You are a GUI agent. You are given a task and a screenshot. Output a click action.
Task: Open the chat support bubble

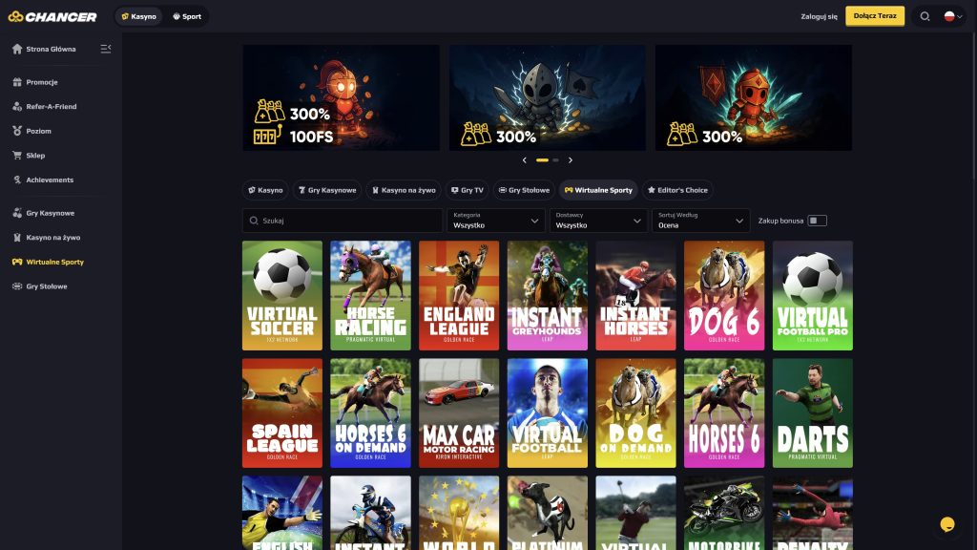coord(947,523)
